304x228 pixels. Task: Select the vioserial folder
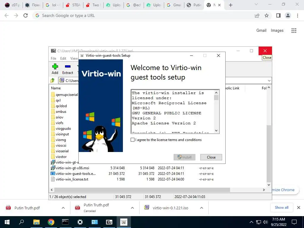[60, 151]
